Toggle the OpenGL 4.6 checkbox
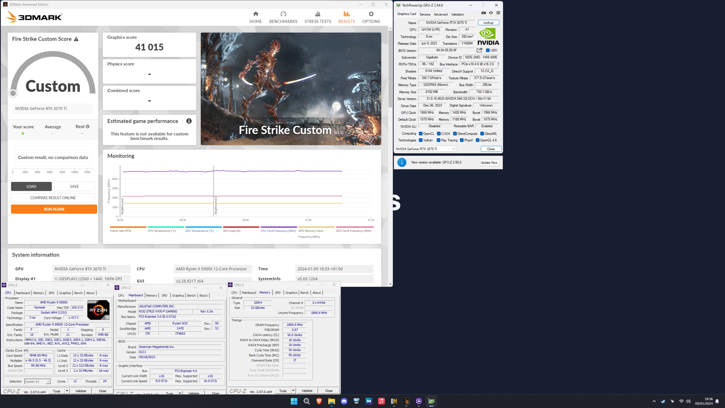Viewport: 725px width, 408px height. pyautogui.click(x=477, y=140)
